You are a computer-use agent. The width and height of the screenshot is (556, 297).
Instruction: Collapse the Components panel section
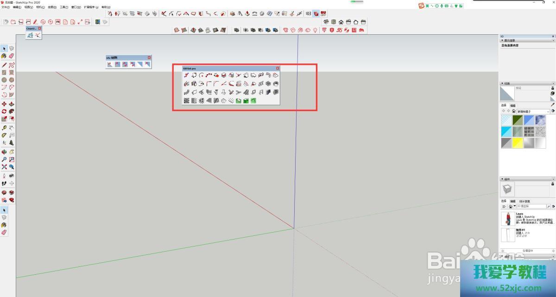pyautogui.click(x=501, y=179)
